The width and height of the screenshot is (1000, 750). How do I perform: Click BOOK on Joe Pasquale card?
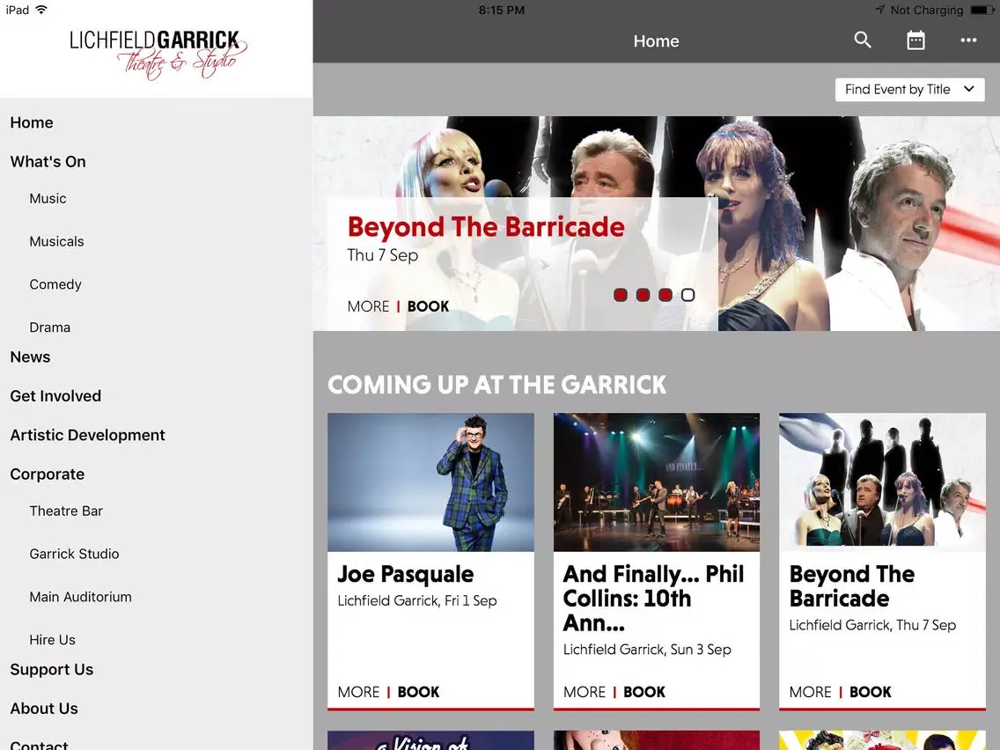[418, 692]
